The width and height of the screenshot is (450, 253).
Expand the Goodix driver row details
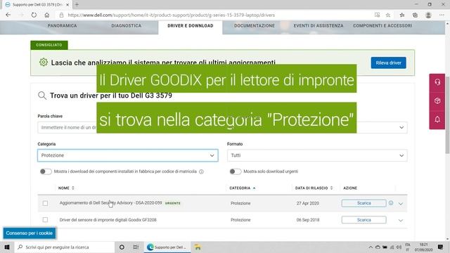(x=401, y=220)
